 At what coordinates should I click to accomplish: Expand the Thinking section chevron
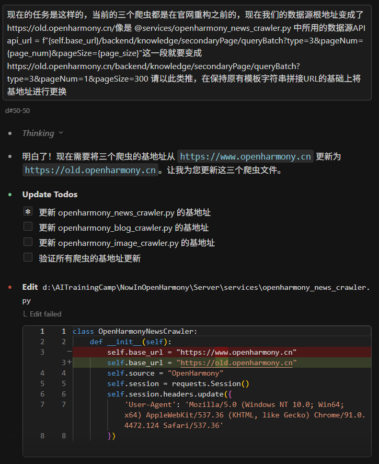pos(61,133)
